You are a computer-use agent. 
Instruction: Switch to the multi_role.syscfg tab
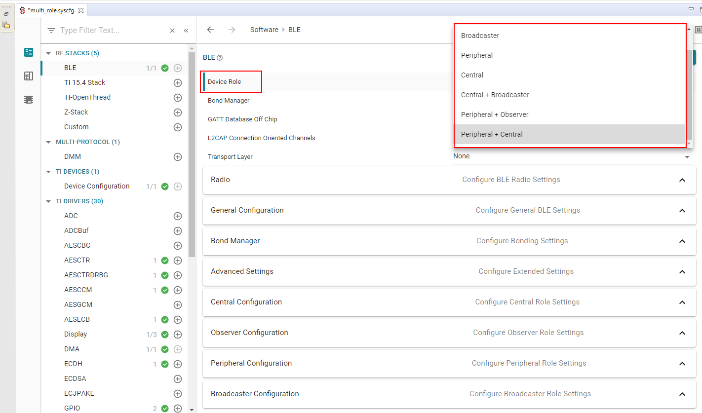click(x=52, y=9)
